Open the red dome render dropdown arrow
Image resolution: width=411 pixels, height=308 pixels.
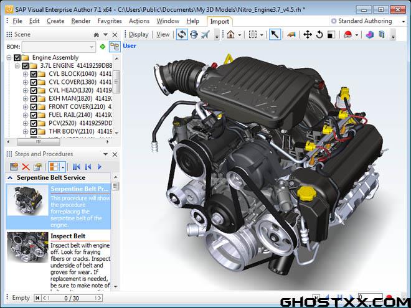click(x=357, y=35)
